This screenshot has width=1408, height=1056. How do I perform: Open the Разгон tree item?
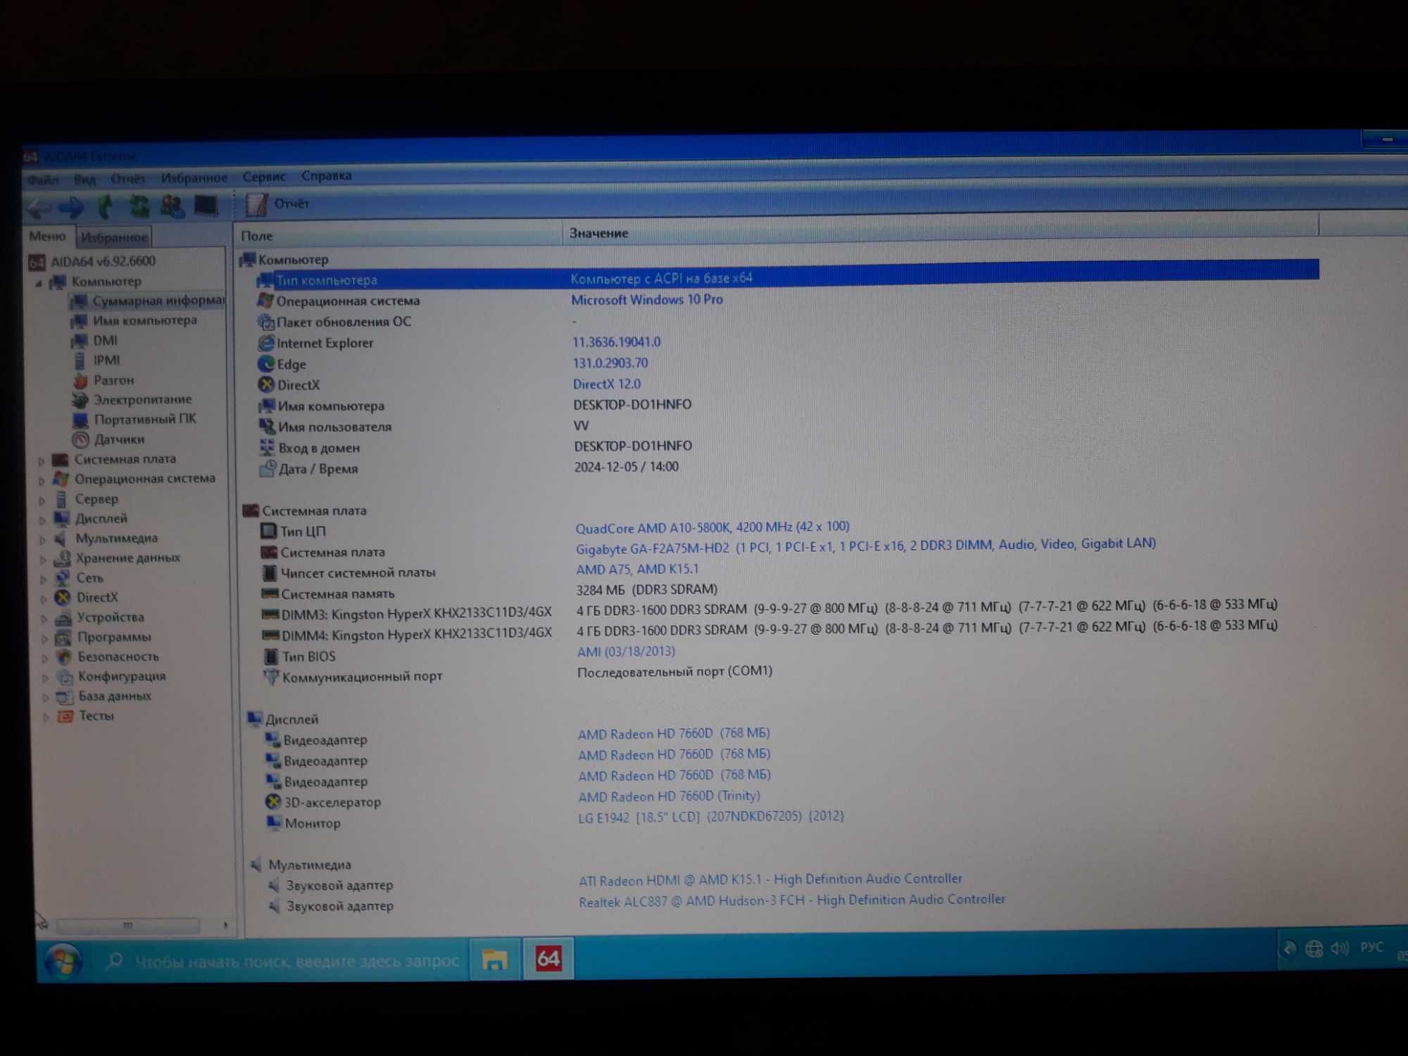point(114,380)
